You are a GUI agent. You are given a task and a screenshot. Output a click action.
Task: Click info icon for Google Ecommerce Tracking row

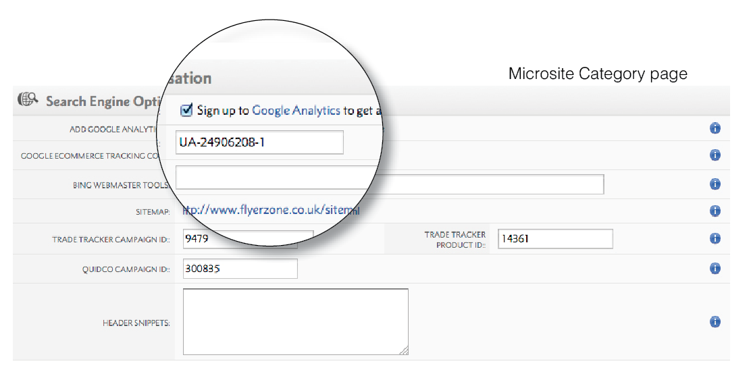tap(715, 155)
